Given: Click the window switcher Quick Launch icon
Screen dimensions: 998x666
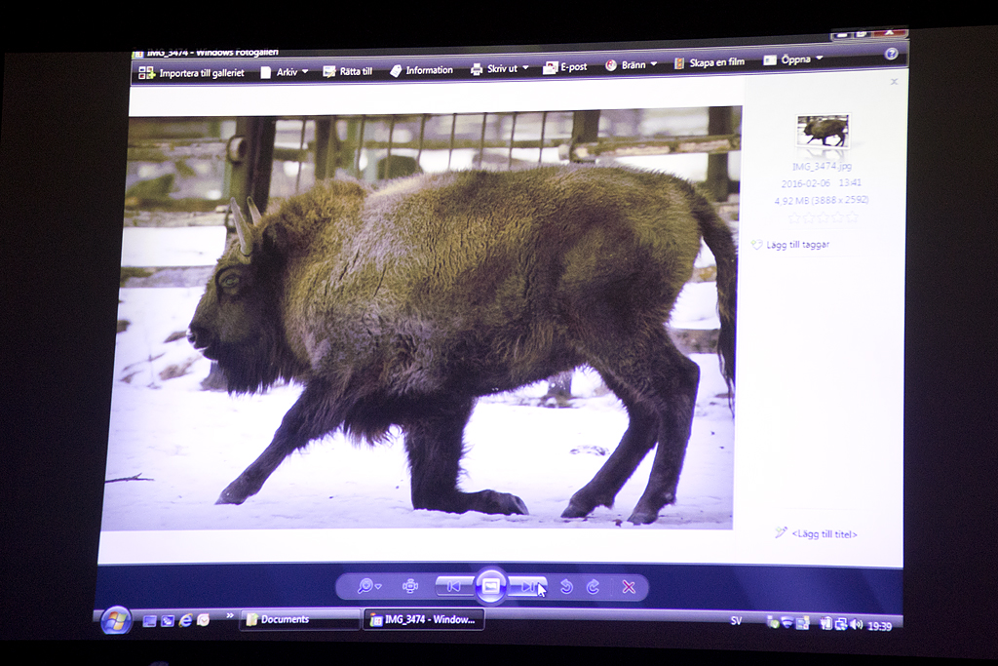Looking at the screenshot, I should click(x=168, y=621).
